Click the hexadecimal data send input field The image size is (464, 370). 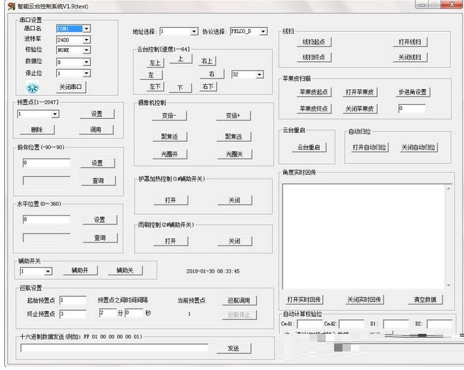(115, 348)
